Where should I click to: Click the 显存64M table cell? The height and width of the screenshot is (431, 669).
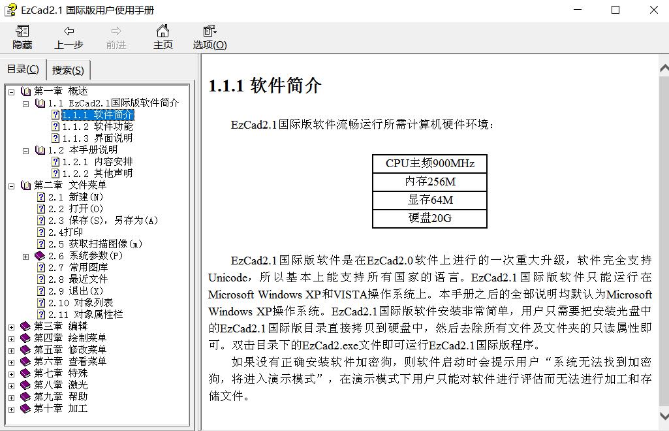[429, 200]
